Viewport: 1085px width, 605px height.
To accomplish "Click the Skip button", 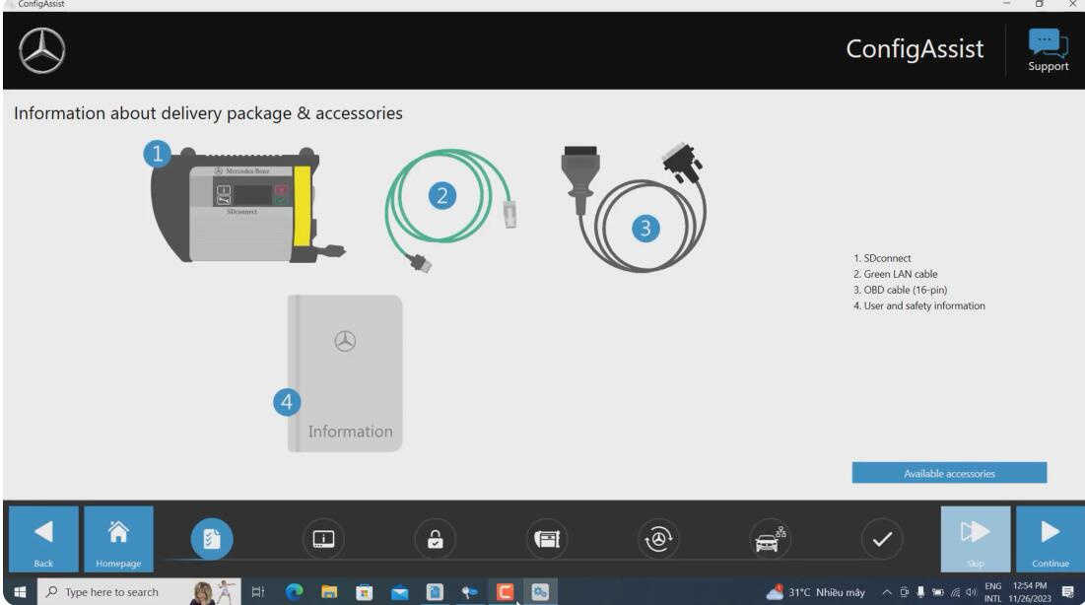I will [x=975, y=539].
